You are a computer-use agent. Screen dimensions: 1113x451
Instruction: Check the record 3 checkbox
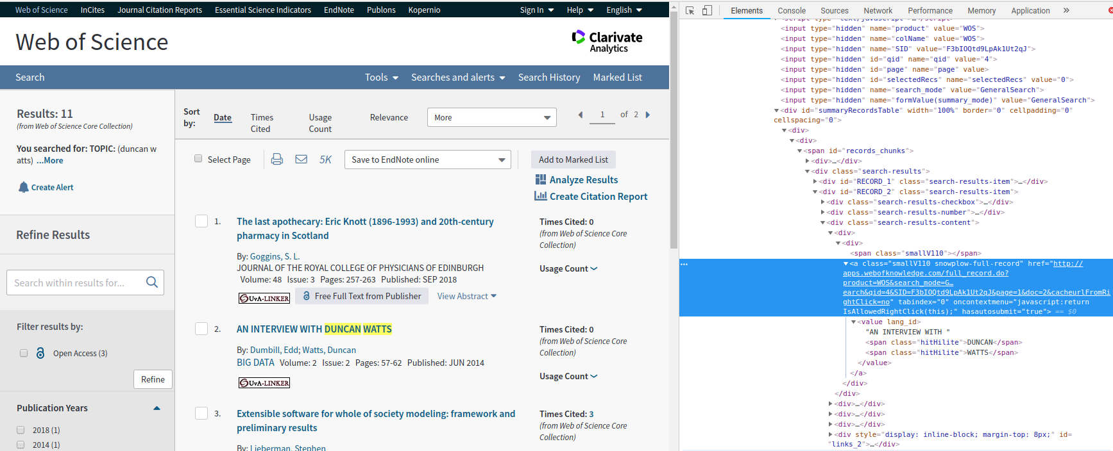coord(201,413)
